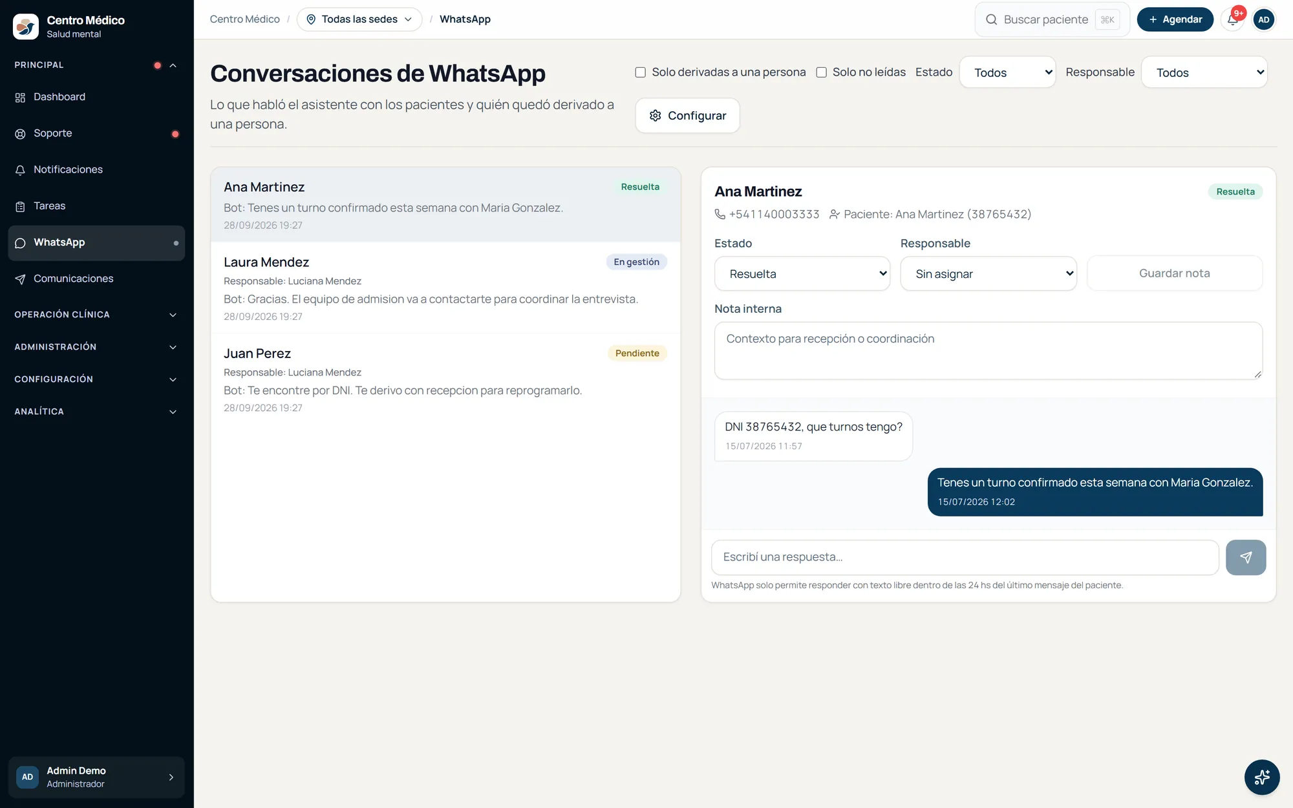Image resolution: width=1293 pixels, height=808 pixels.
Task: Click the Resuelta badge in detail panel
Action: tap(1235, 191)
